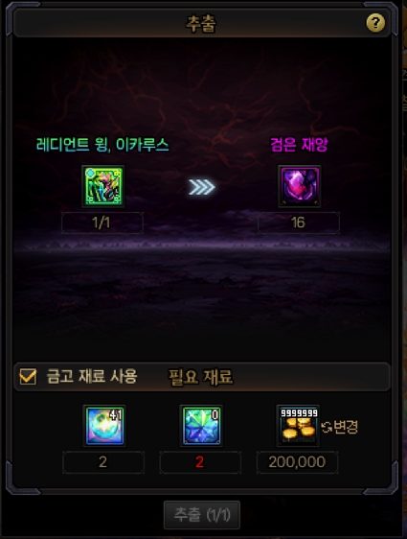
Task: Click the 1/1 quantity field
Action: tap(102, 223)
